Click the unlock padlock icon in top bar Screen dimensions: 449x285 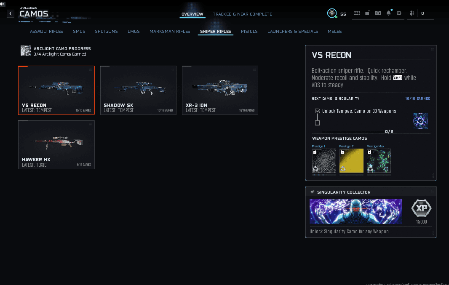pos(367,13)
